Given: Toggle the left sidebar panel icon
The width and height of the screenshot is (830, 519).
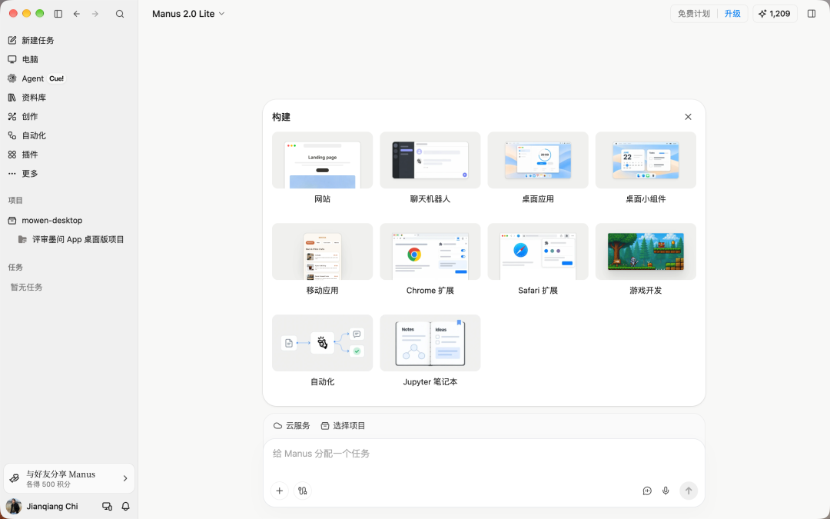Looking at the screenshot, I should click(x=58, y=14).
